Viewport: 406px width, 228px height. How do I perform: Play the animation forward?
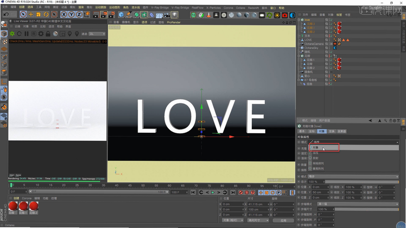(x=213, y=193)
